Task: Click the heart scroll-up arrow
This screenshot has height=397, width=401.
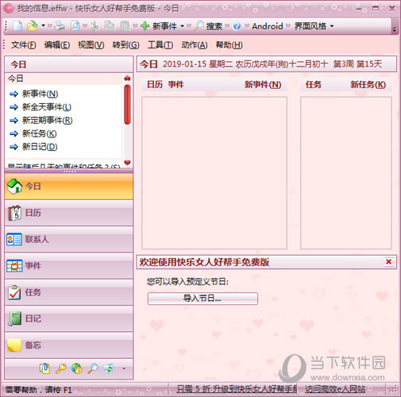Action: point(127,78)
